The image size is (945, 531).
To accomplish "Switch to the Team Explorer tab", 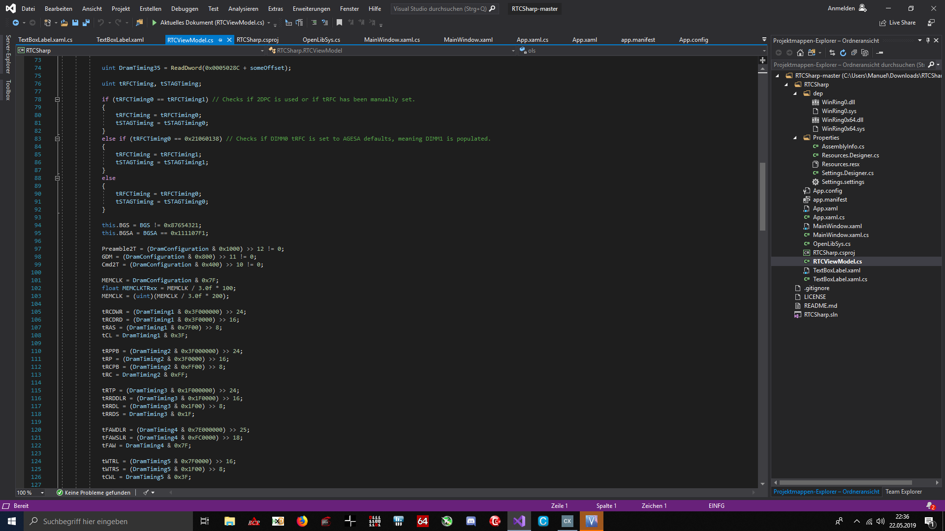I will tap(904, 492).
